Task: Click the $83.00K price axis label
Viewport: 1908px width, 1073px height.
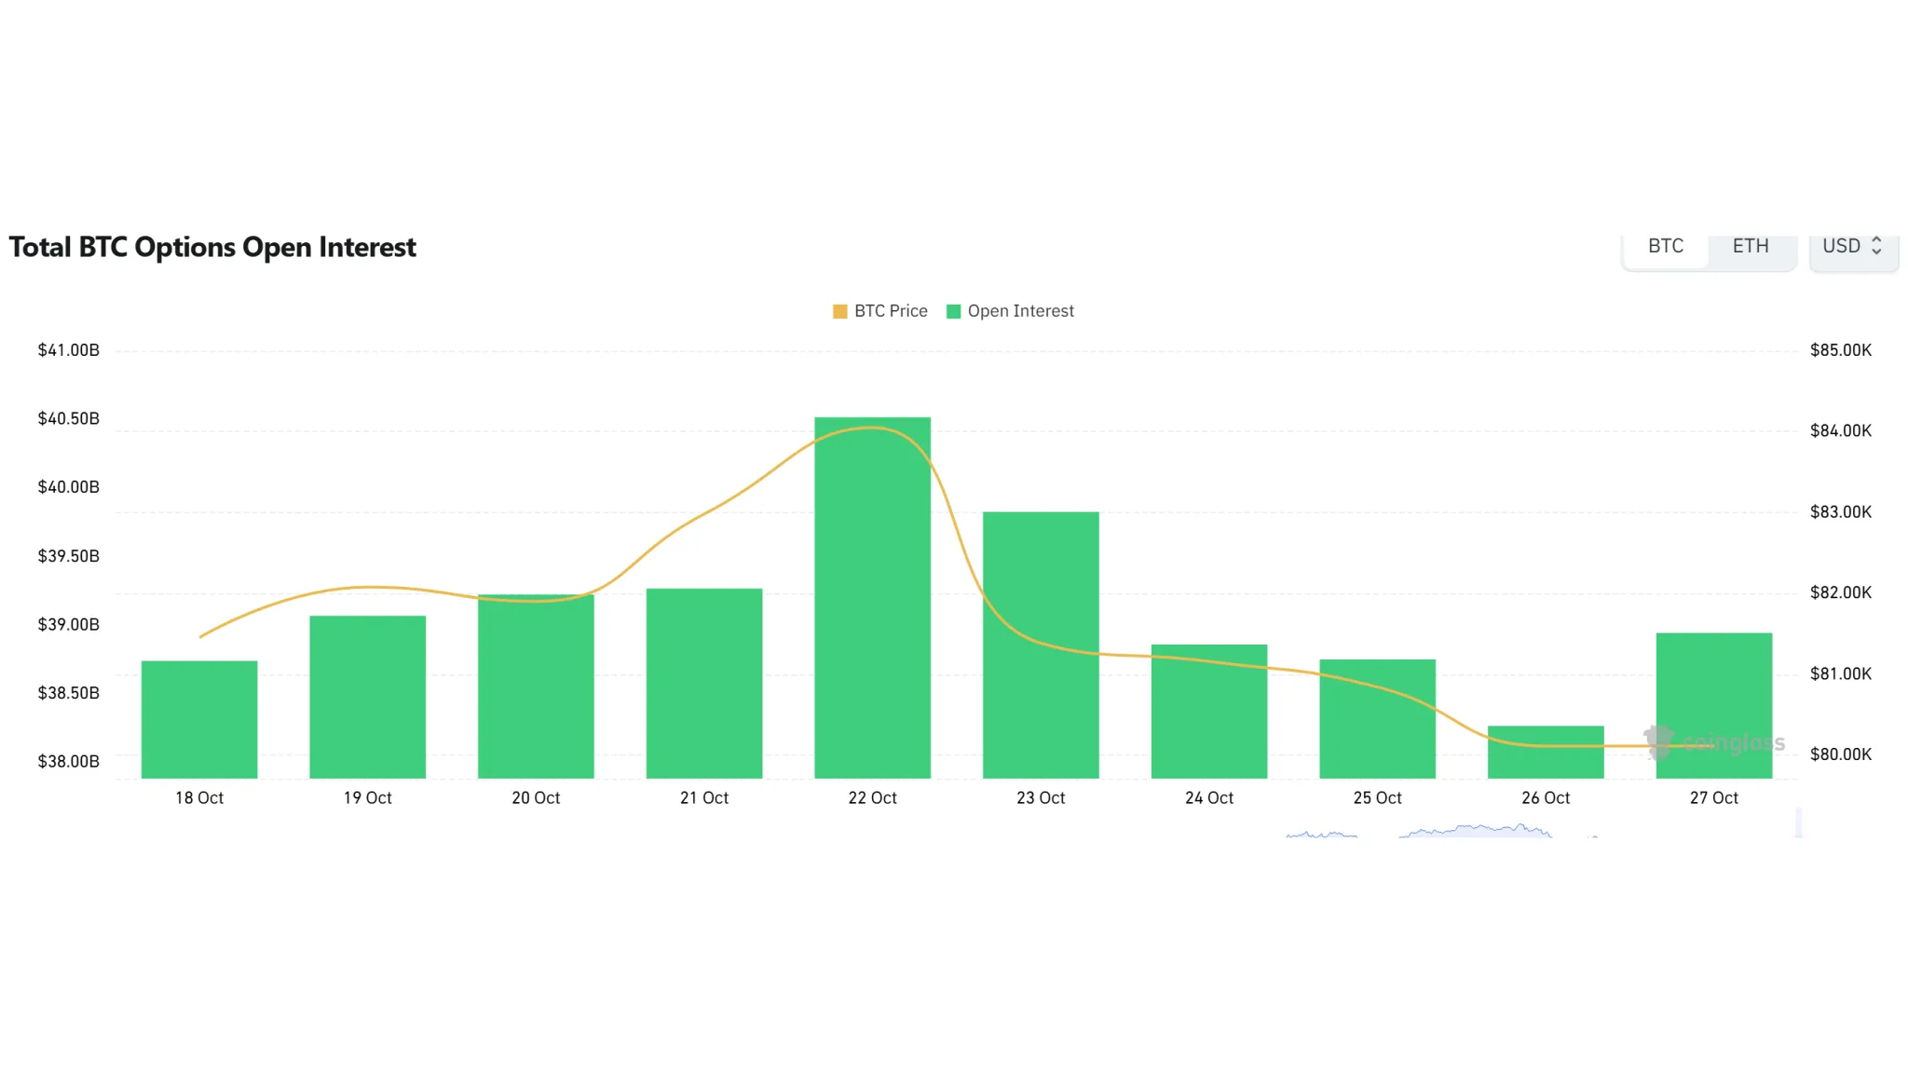Action: [x=1841, y=512]
